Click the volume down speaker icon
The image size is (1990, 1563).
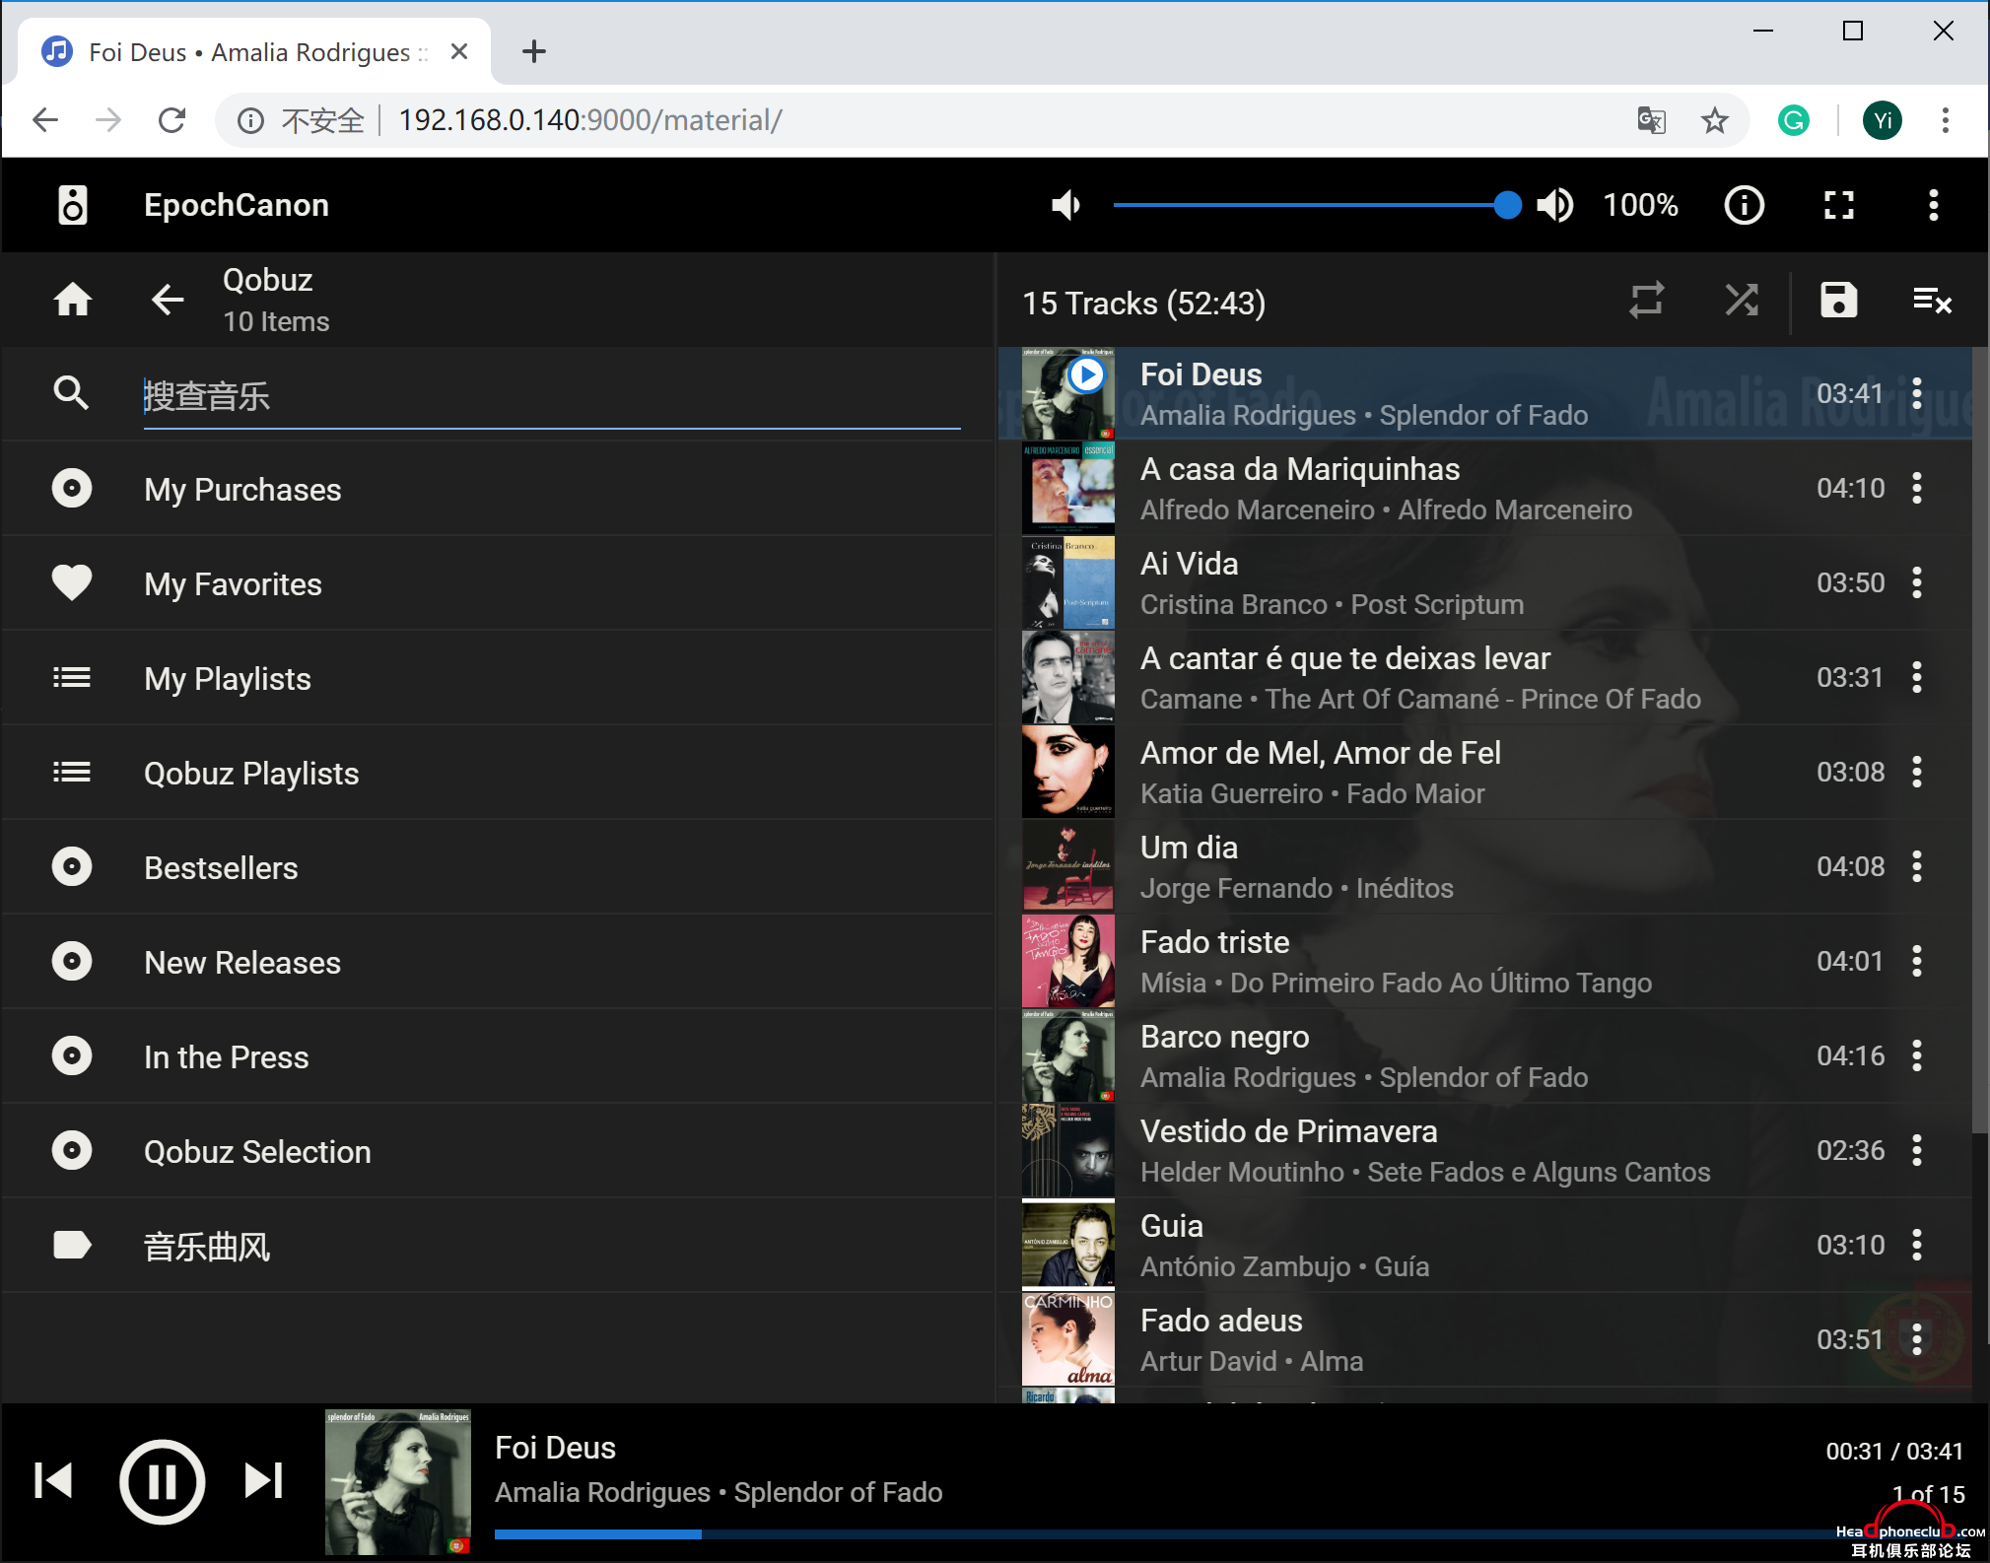(1065, 205)
